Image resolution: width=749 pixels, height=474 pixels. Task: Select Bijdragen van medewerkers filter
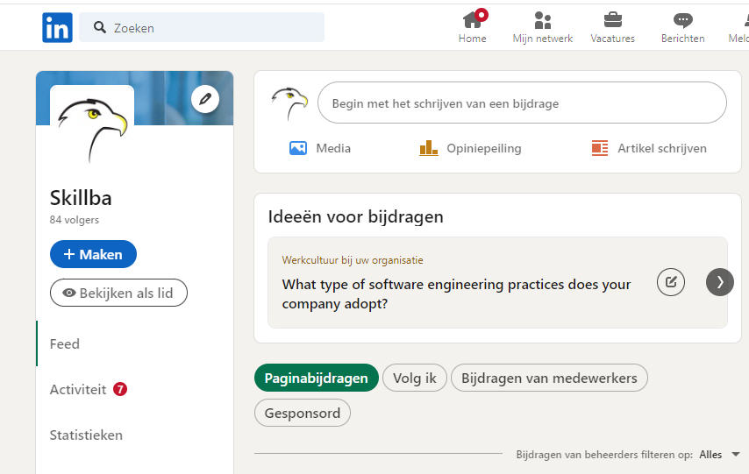click(x=549, y=378)
